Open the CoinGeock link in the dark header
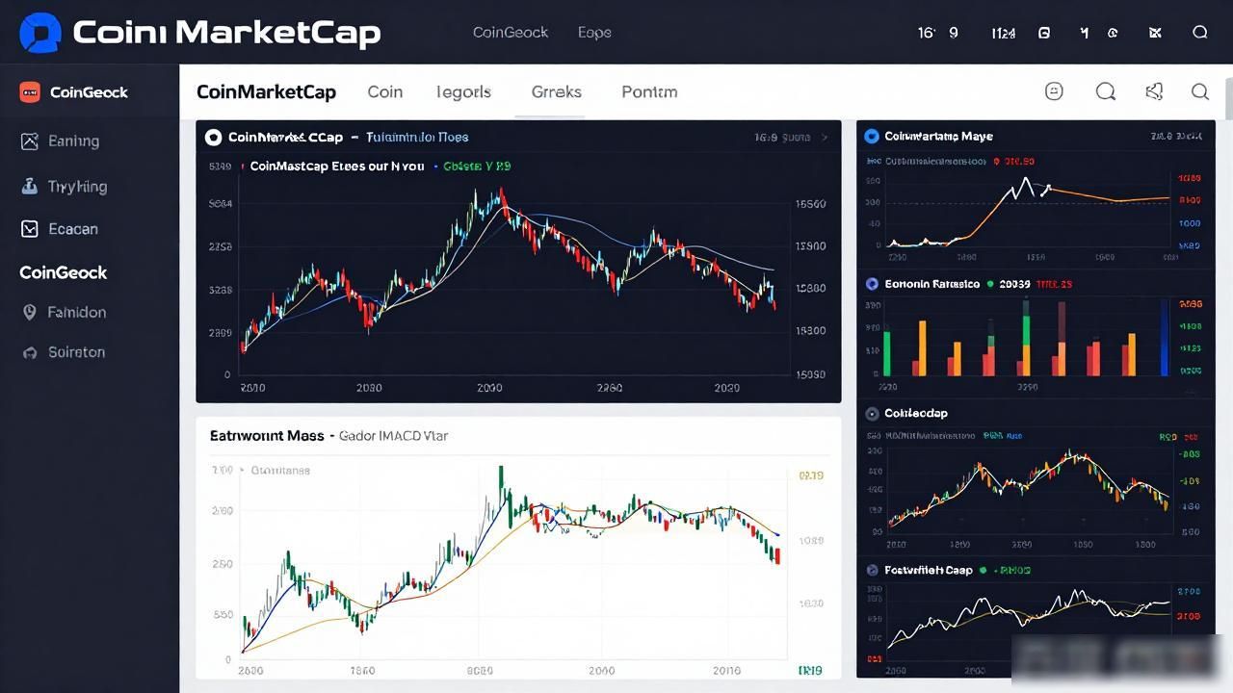 pos(511,33)
